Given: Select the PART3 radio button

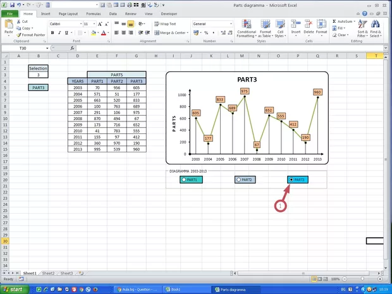Looking at the screenshot, I should coord(291,180).
